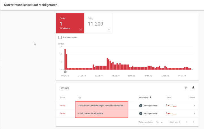Click the '1 bis 2 von 2' pagination text
The width and height of the screenshot is (204, 129).
(174, 122)
